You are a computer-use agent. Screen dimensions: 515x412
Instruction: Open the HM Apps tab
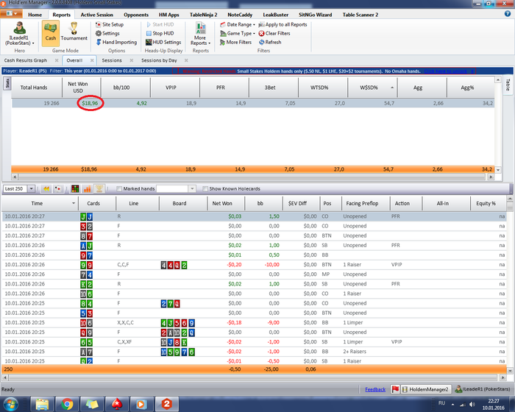pos(168,15)
